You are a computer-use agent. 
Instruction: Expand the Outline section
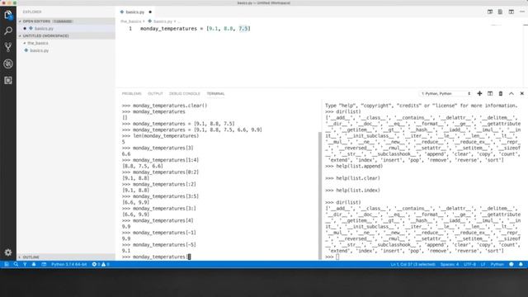pos(66,257)
